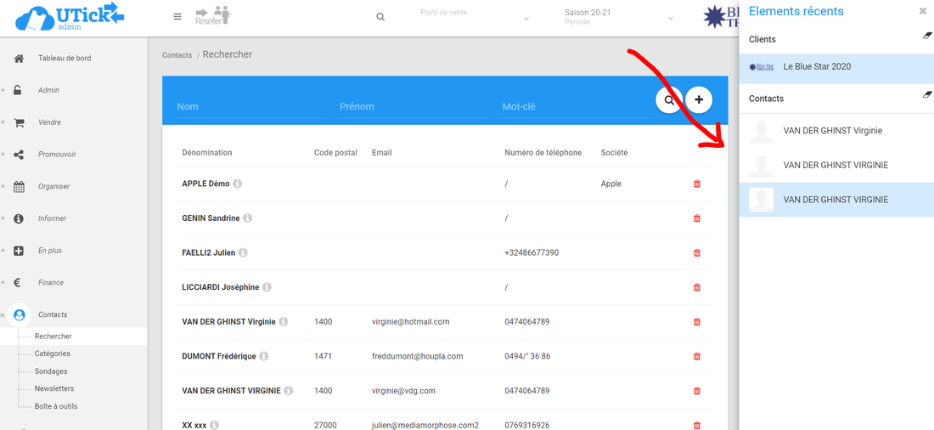Viewport: 934px width, 430px height.
Task: Click the hamburger menu icon
Action: tap(177, 16)
